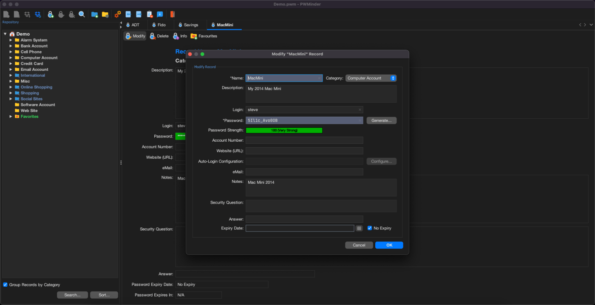Click the OK button in dialog
The height and width of the screenshot is (305, 595).
(389, 245)
